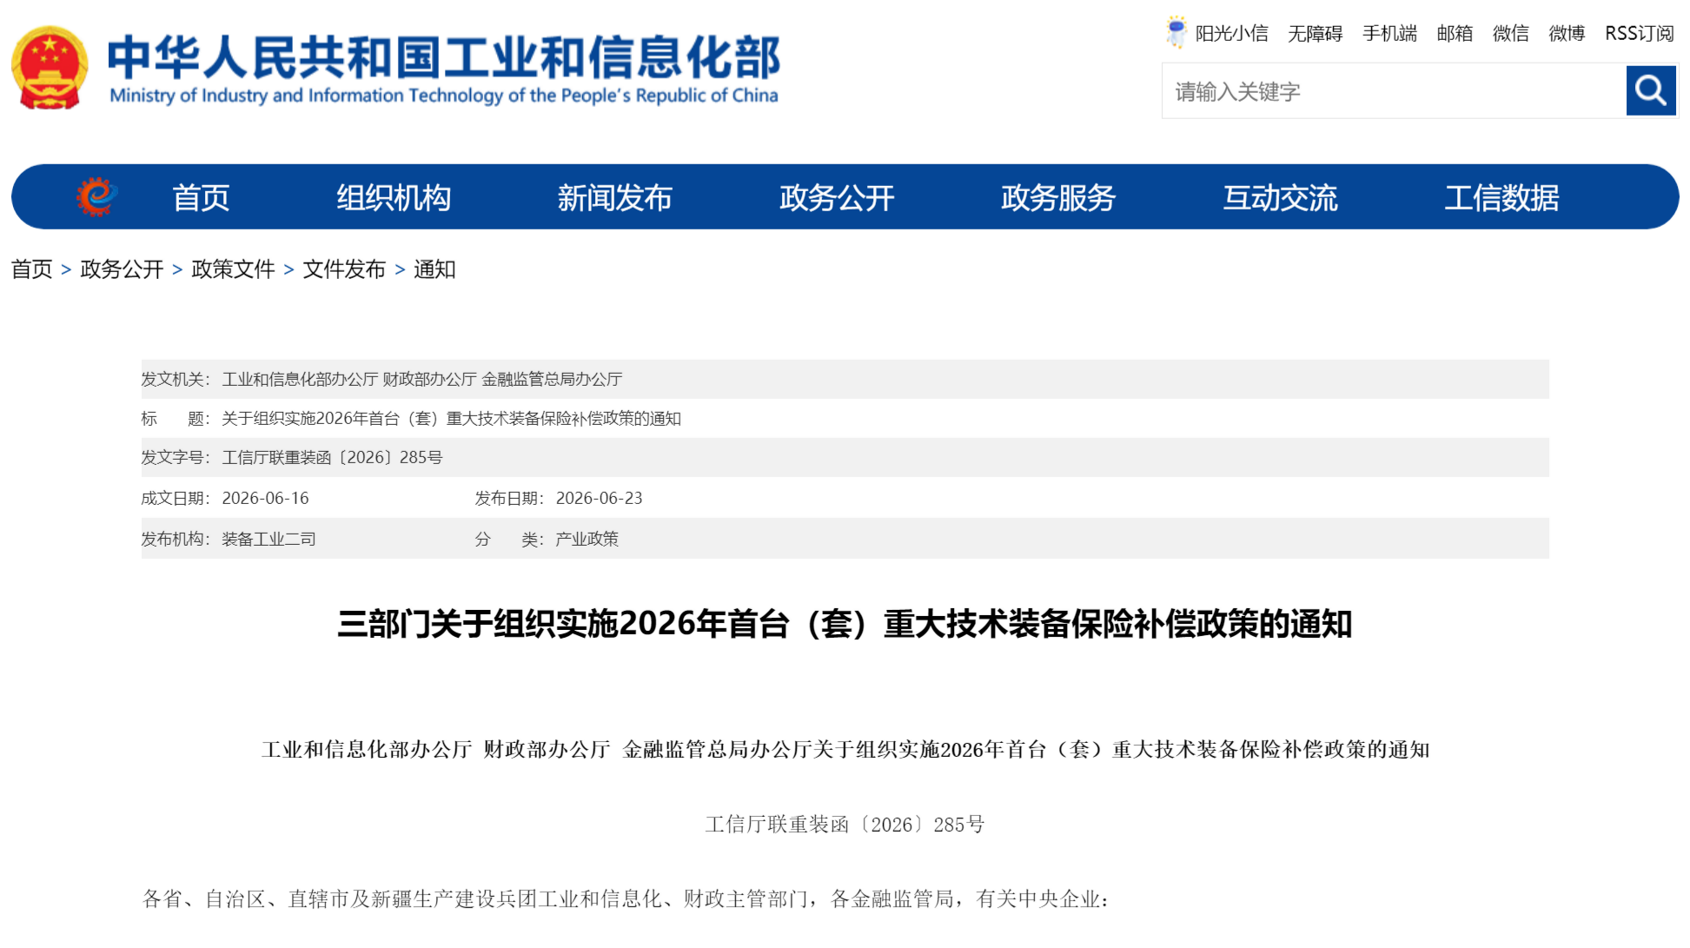Click the 发文机关 issuing agencies value
Image resolution: width=1690 pixels, height=948 pixels.
click(422, 379)
